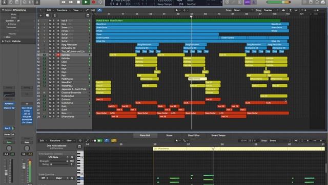Add a new track with plus button
Screen dimensions: 328x185
pyautogui.click(x=40, y=15)
